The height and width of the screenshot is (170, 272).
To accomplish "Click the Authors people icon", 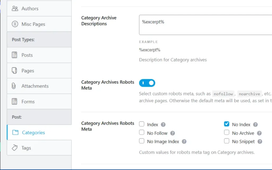I will 15,8.
